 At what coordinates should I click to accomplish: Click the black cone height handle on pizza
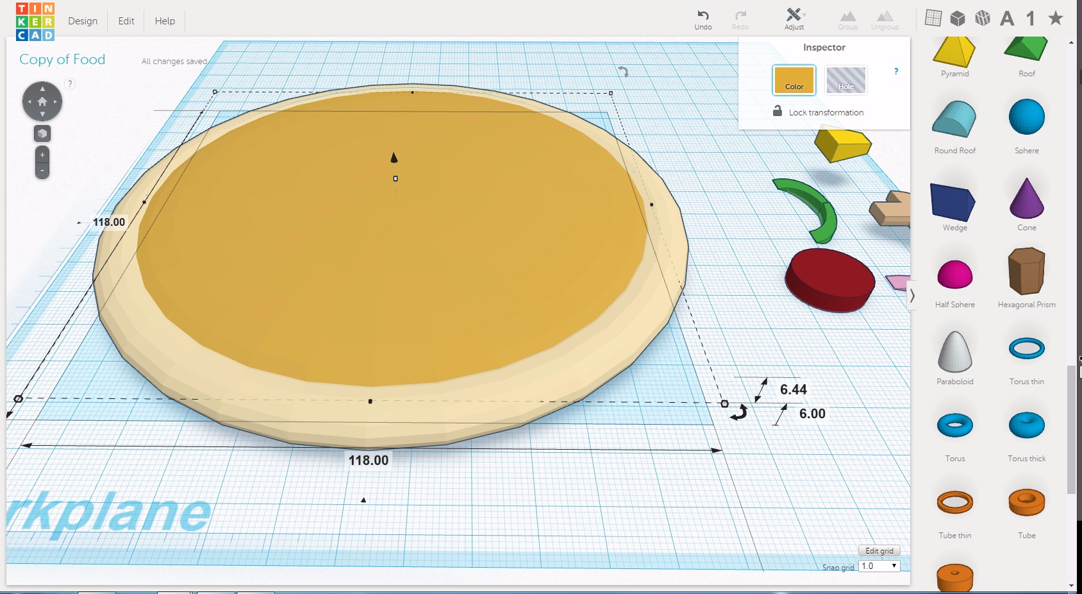tap(394, 157)
